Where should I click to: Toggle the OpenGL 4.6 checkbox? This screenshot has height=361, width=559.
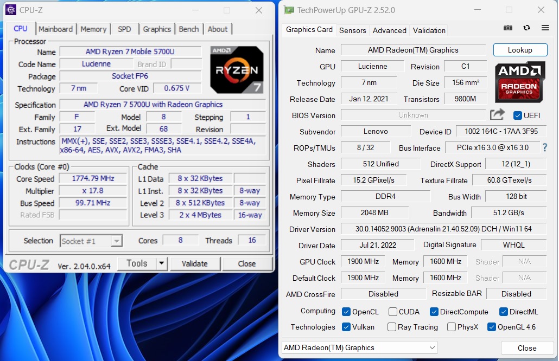(492, 327)
